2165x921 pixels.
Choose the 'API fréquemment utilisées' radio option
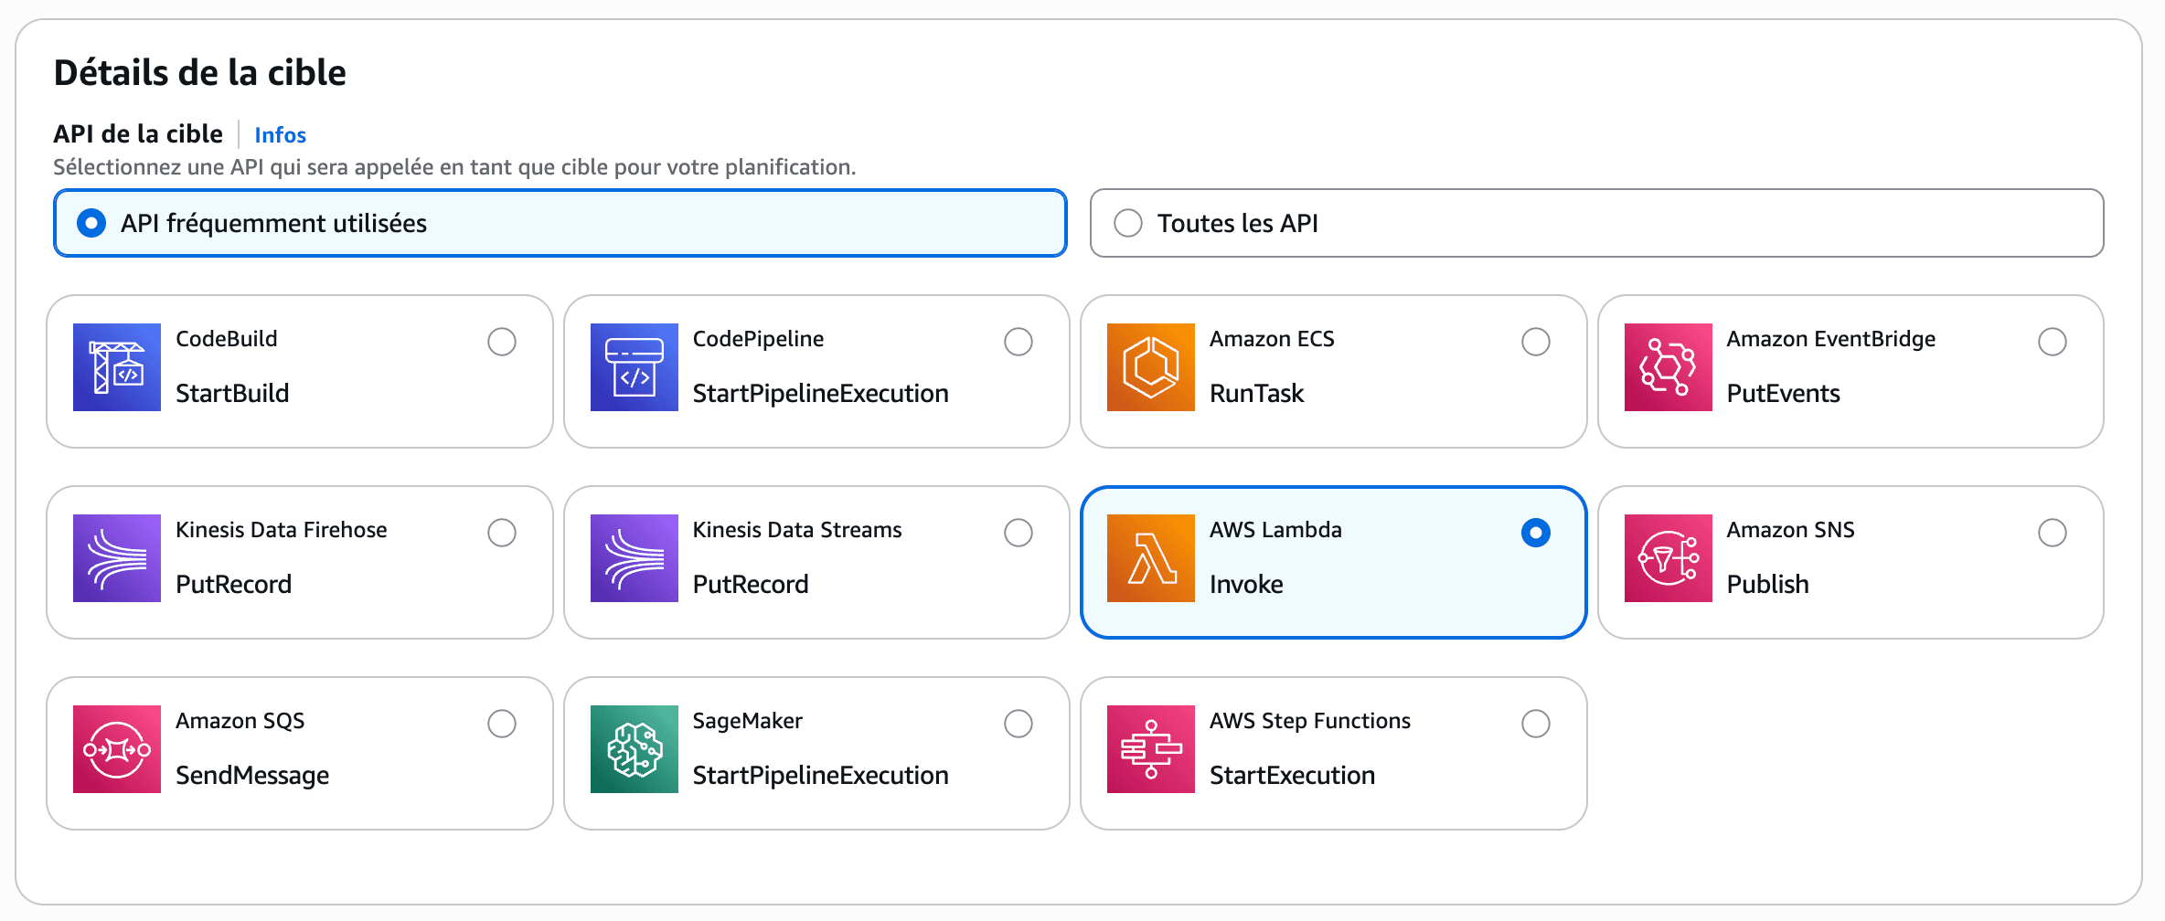(560, 223)
